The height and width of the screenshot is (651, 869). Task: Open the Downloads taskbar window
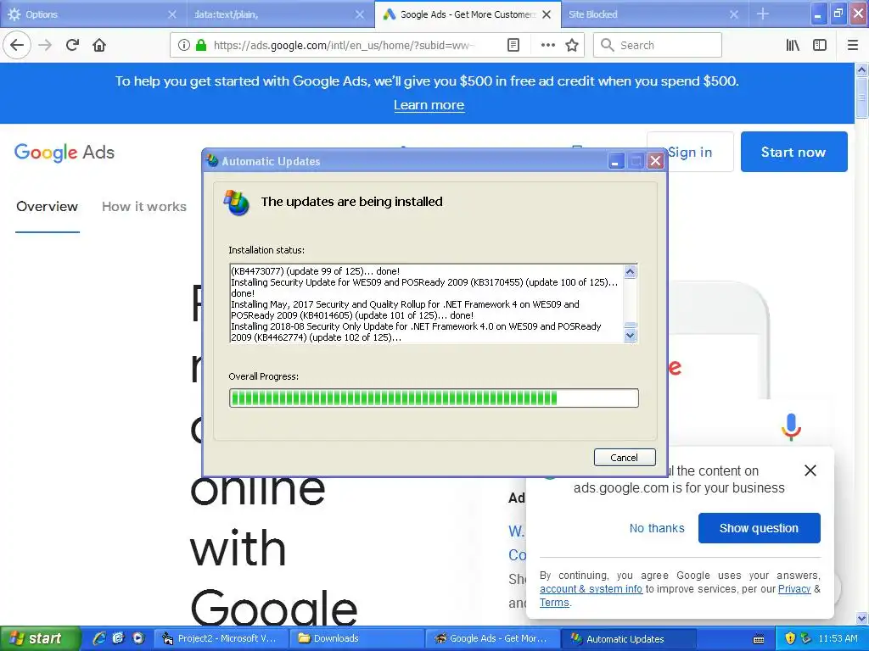pyautogui.click(x=357, y=638)
